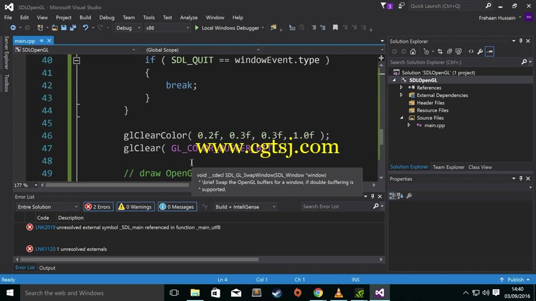Viewport: 536px width, 301px height.
Task: Click the feedback icon near Quick Launch
Action: tap(401, 6)
